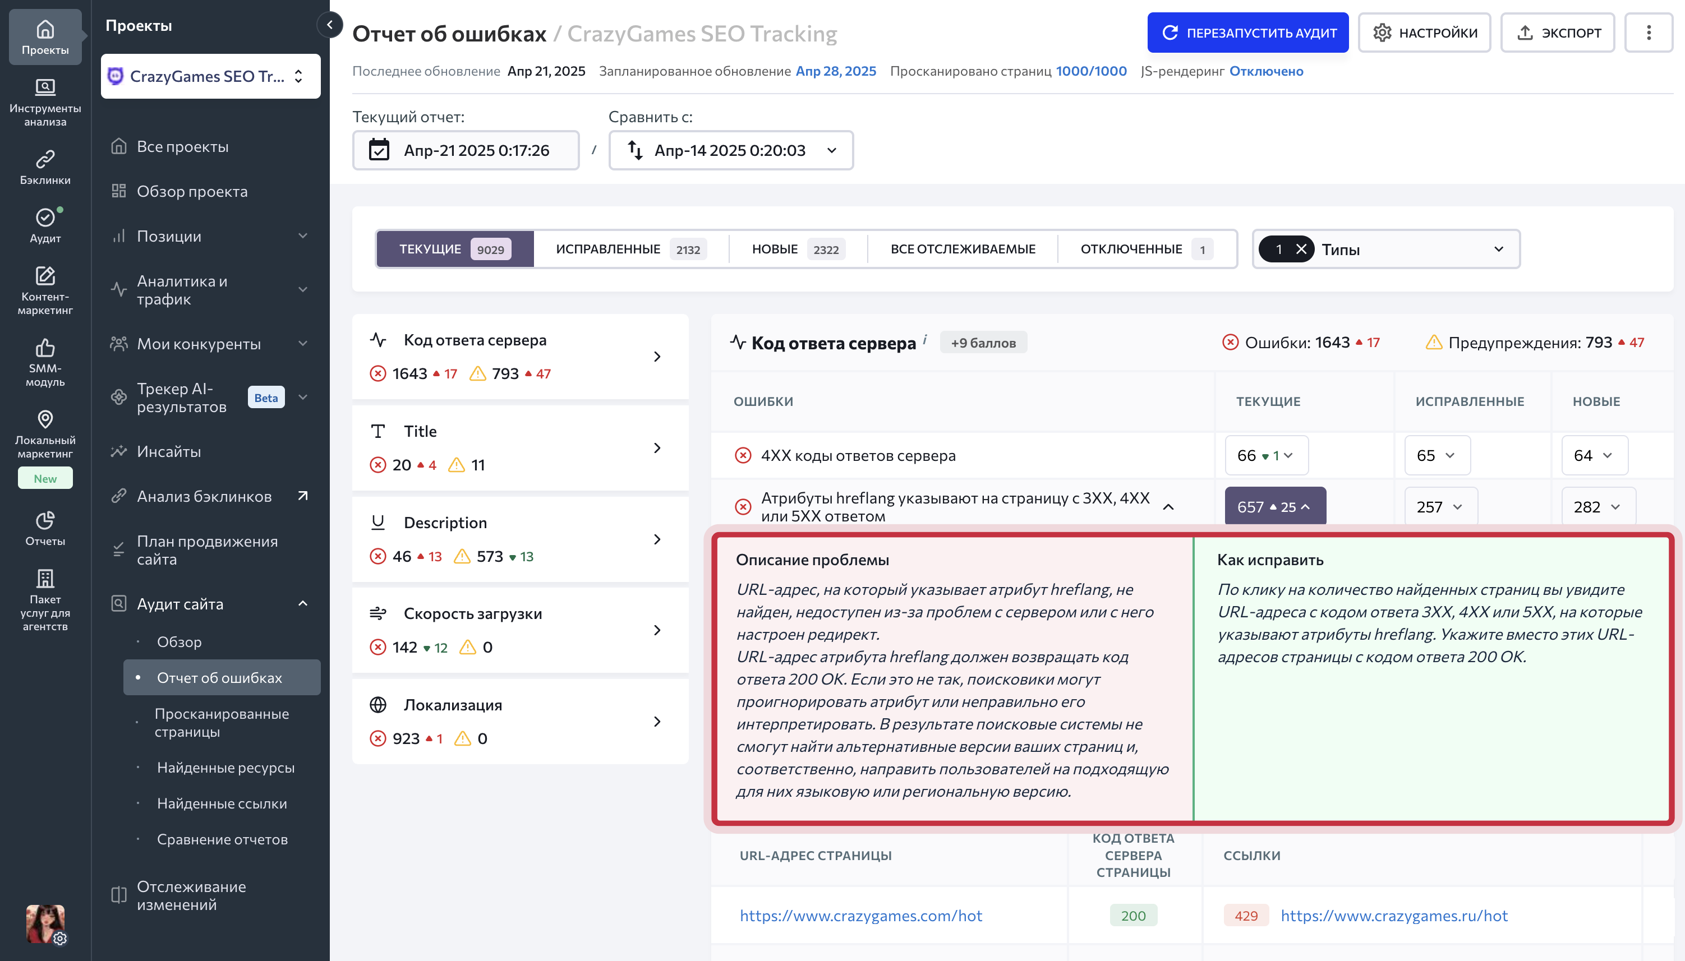The width and height of the screenshot is (1685, 961).
Task: Open the 66 current count dropdown for 4XX
Action: click(1267, 455)
